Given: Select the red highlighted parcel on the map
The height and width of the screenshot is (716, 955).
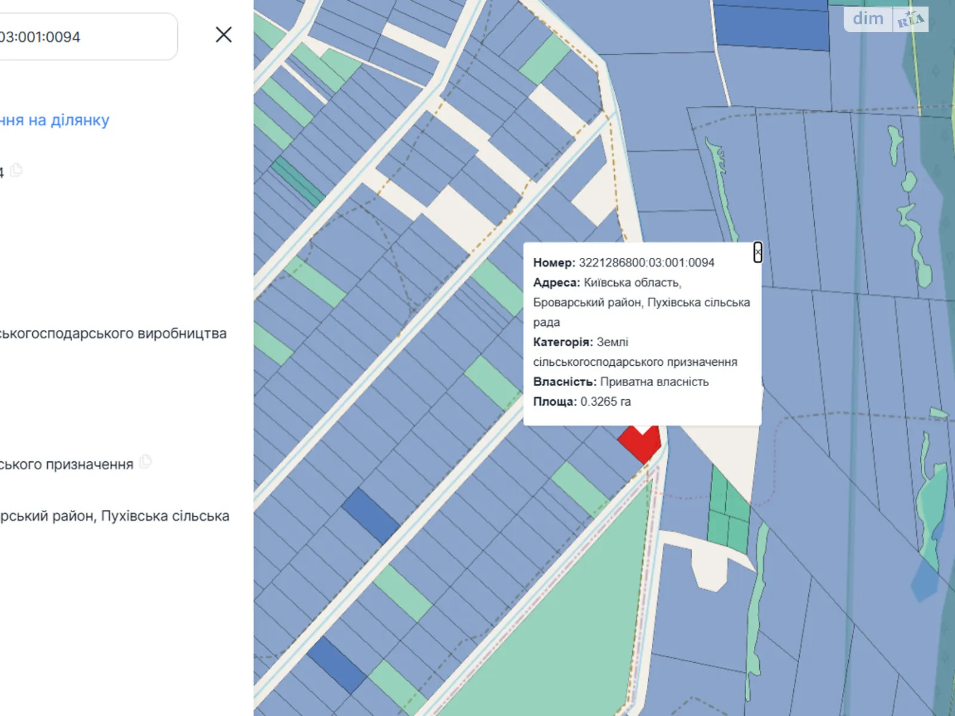Looking at the screenshot, I should coord(640,443).
